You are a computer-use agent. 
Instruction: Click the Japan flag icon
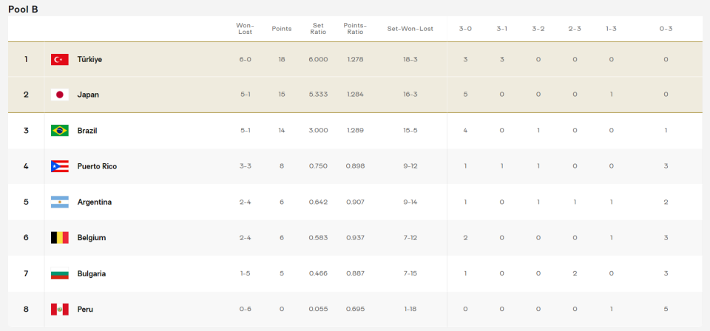click(60, 95)
